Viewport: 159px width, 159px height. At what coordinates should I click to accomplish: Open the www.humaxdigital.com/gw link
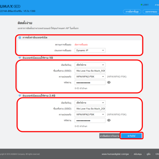coord(115,154)
